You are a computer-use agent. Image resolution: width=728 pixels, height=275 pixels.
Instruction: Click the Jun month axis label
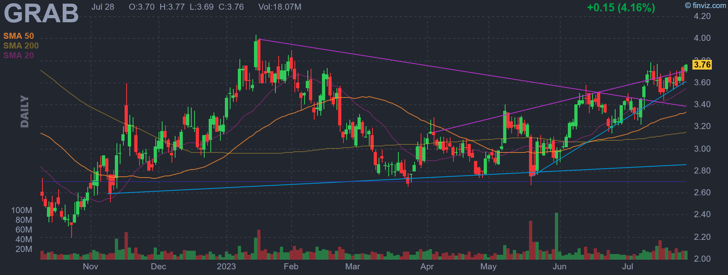coord(560,267)
